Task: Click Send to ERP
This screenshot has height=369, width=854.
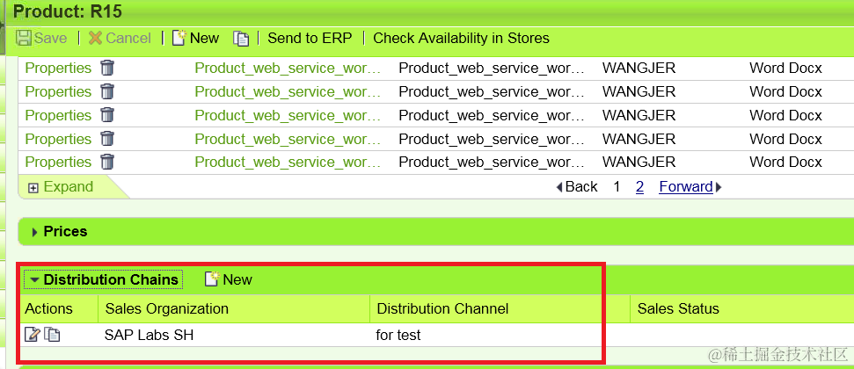Action: (x=310, y=38)
